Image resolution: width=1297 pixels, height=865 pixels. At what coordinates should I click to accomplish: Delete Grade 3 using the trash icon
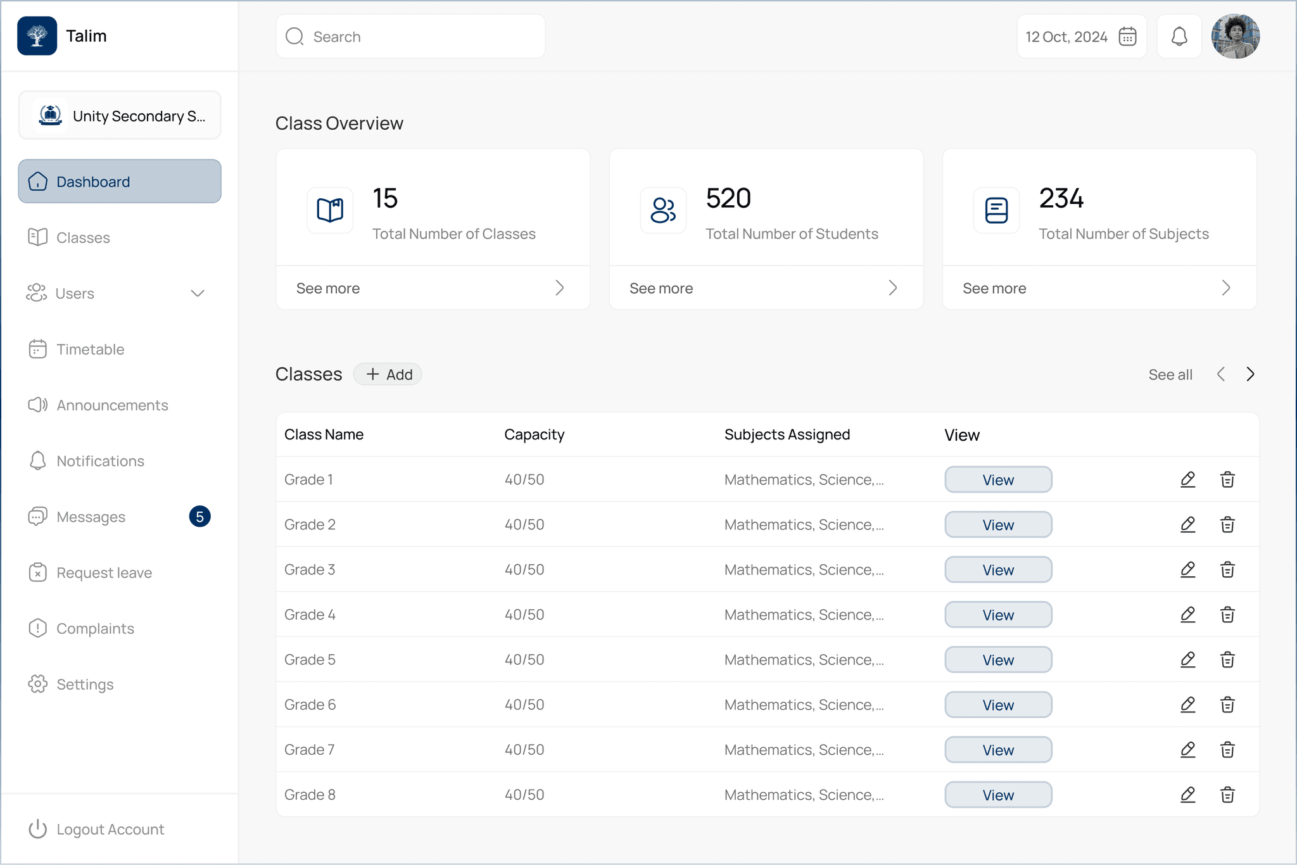click(1227, 569)
